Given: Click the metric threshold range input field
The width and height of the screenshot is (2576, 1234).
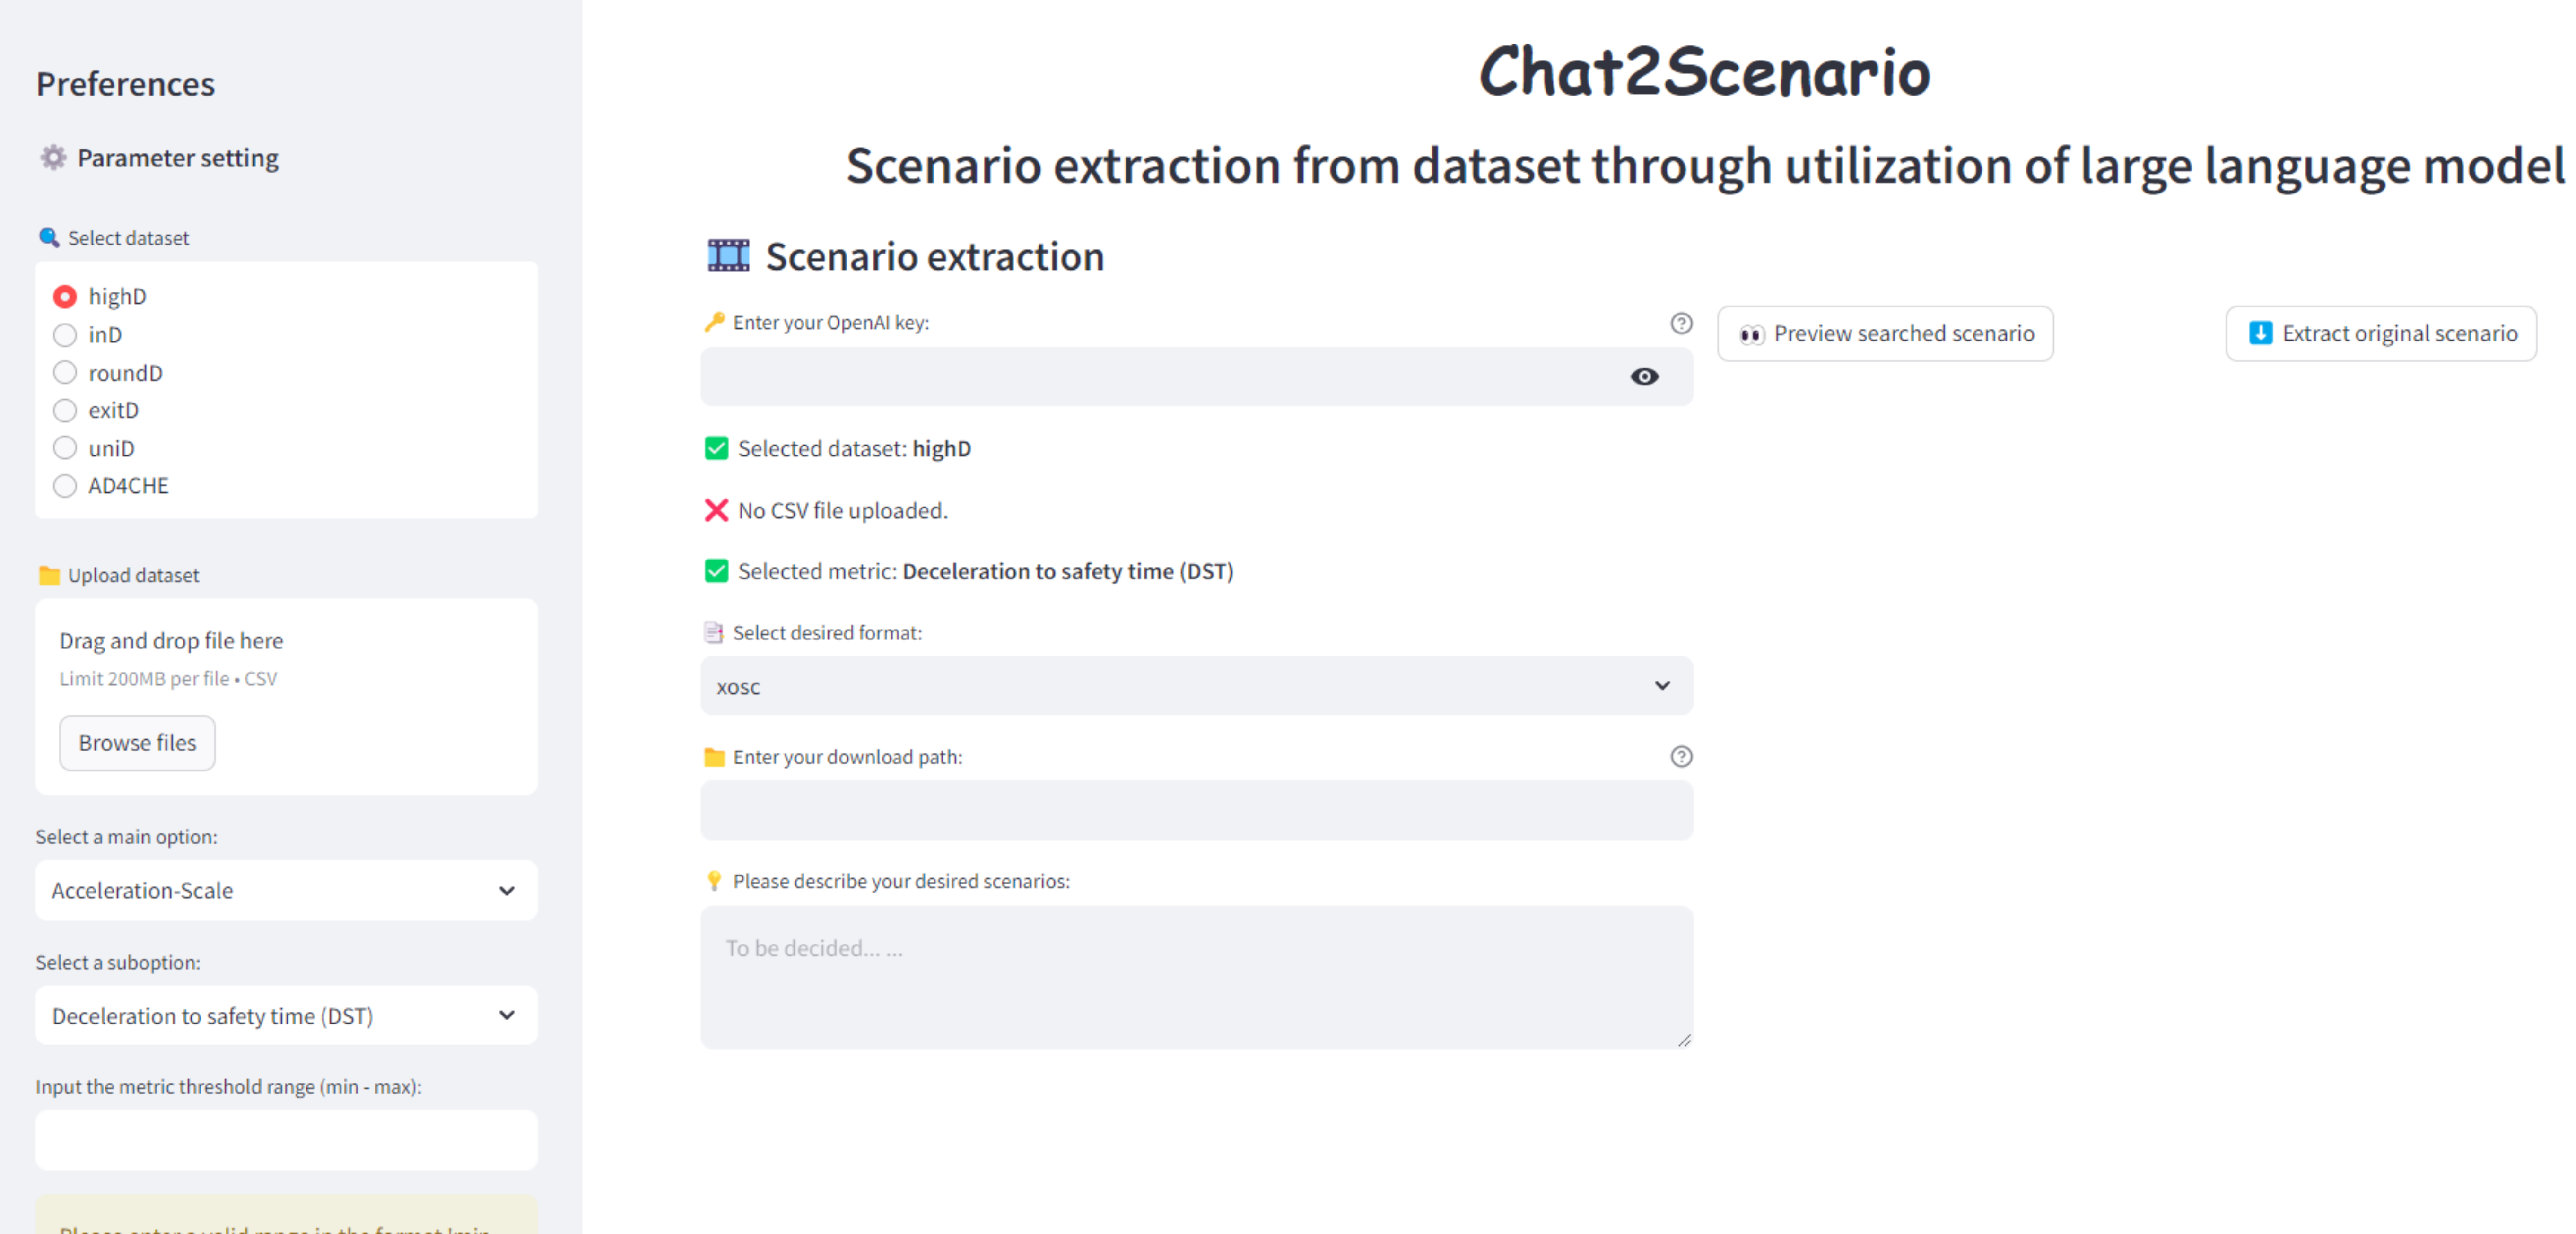Looking at the screenshot, I should 286,1140.
